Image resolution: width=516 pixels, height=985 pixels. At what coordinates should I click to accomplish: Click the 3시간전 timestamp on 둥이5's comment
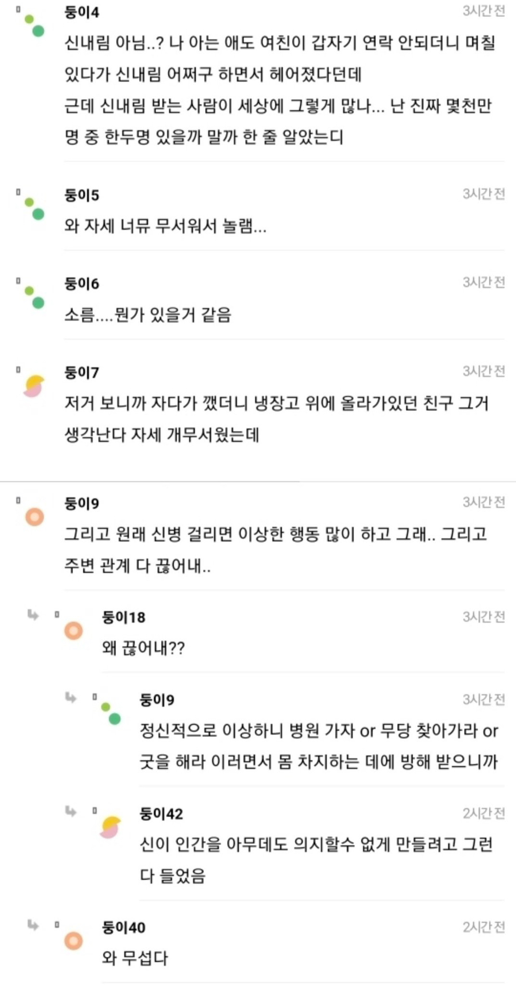(x=484, y=194)
